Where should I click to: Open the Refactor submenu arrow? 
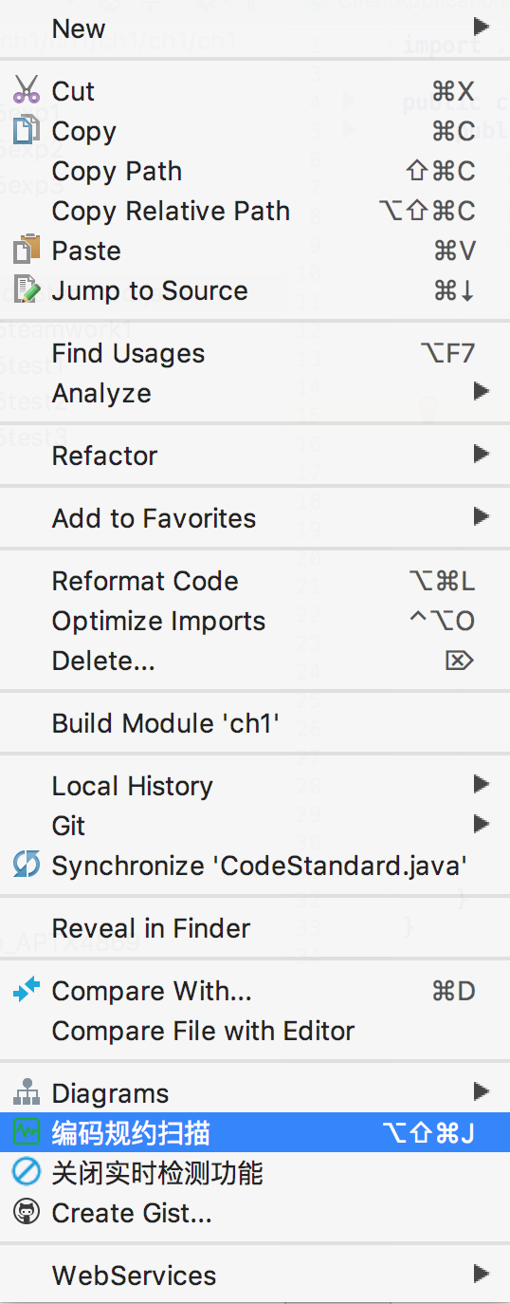coord(482,455)
